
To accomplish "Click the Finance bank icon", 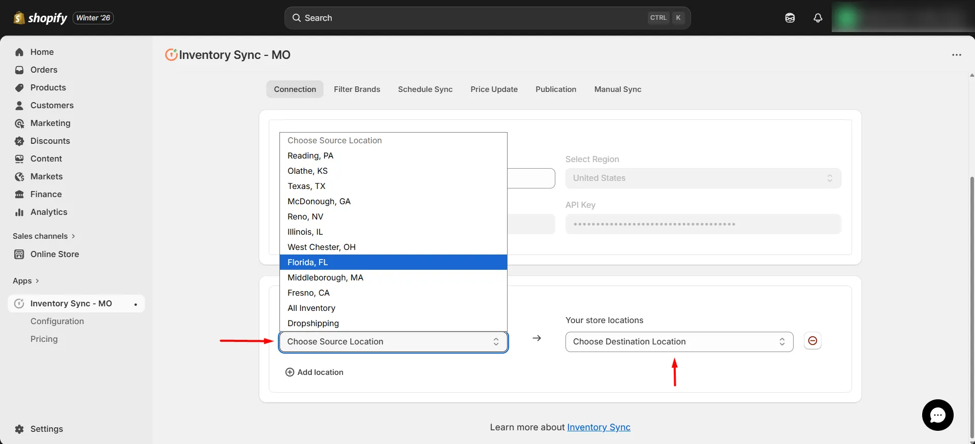I will 19,194.
